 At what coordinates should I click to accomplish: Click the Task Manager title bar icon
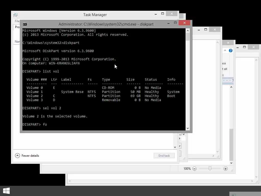point(16,15)
